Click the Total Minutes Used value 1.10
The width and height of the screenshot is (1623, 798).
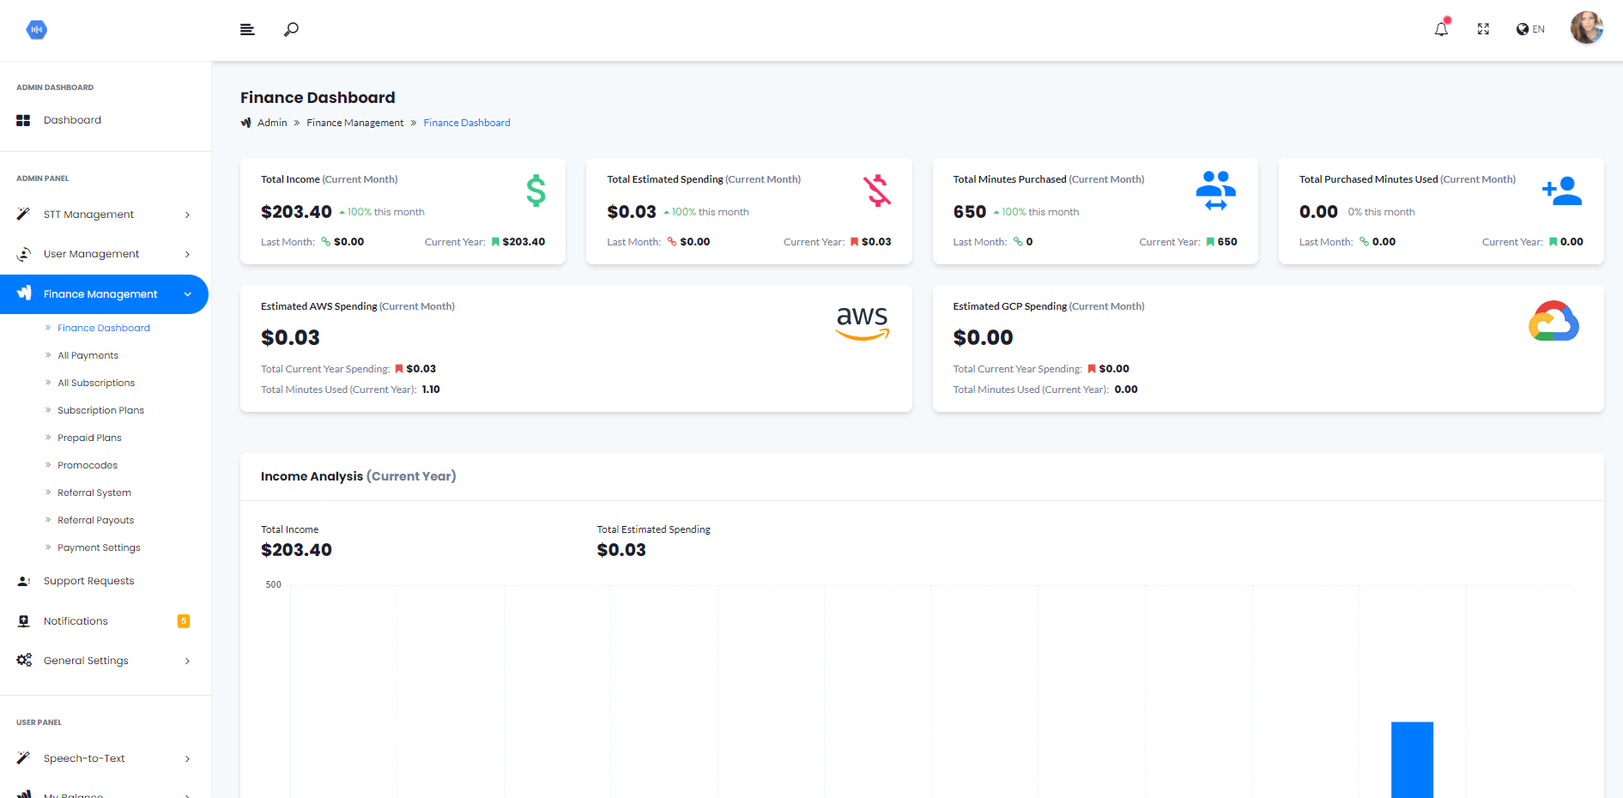(431, 390)
